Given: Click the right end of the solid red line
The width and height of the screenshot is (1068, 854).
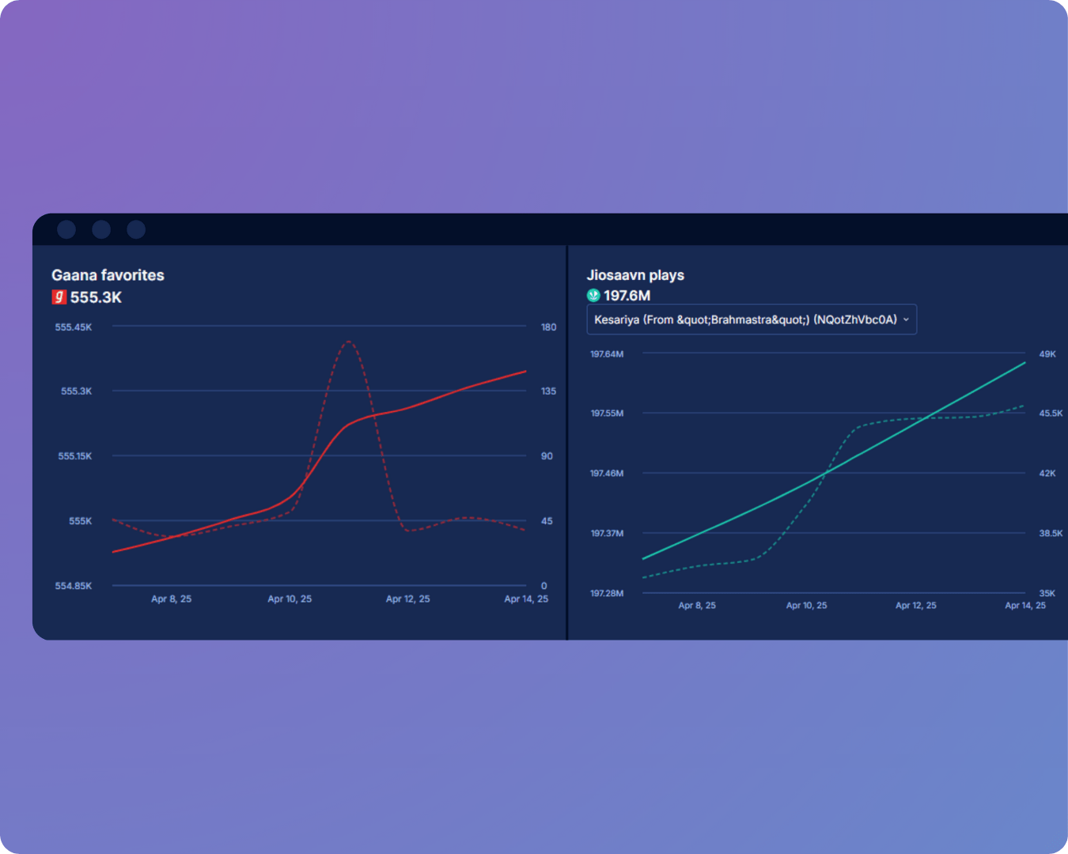Looking at the screenshot, I should 525,371.
